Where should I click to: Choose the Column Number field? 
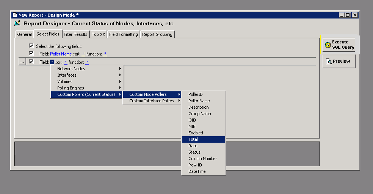[204, 159]
